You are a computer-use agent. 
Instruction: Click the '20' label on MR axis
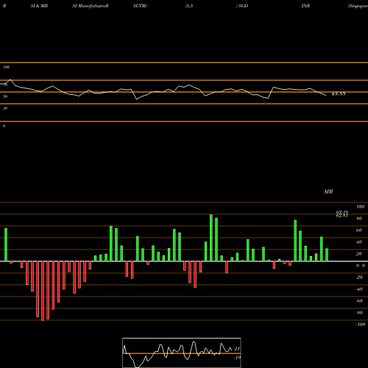click(x=359, y=254)
